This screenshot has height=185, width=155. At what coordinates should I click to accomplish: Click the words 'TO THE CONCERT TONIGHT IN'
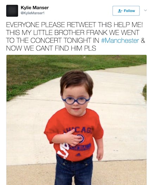pyautogui.click(x=52, y=41)
